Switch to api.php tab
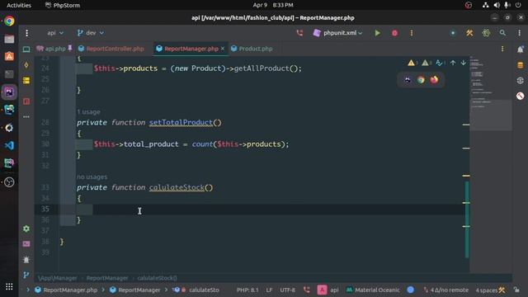This screenshot has height=297, width=528. point(54,49)
